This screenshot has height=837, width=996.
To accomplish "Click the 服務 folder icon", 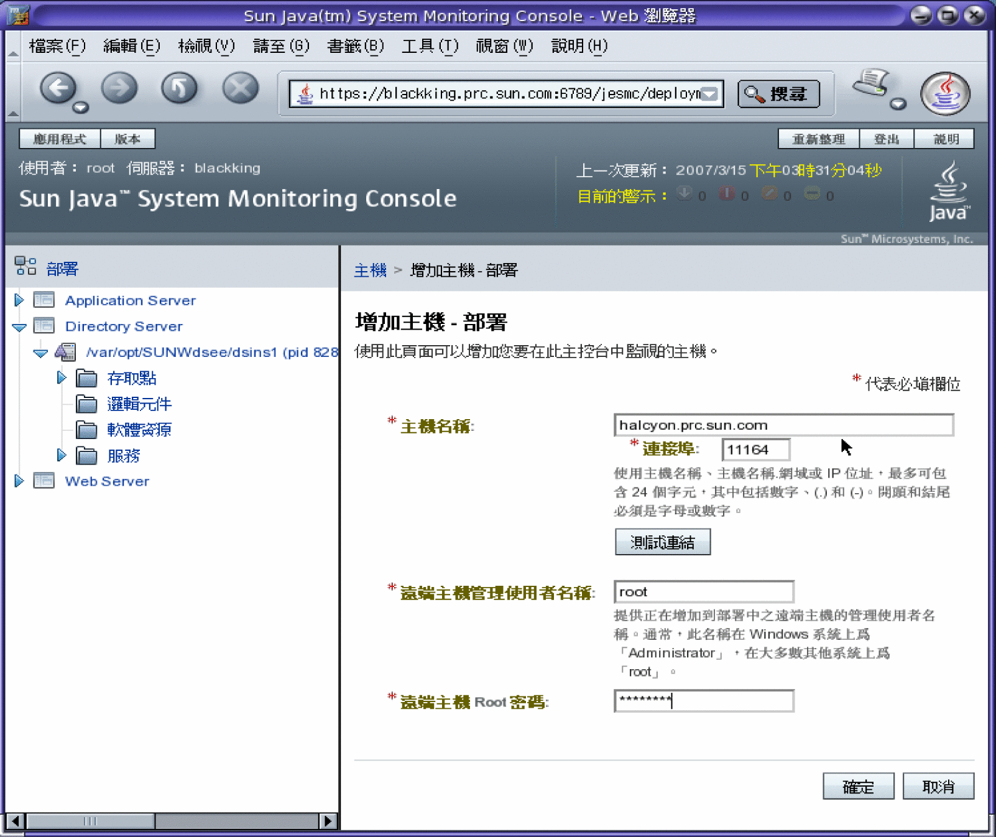I will click(86, 455).
